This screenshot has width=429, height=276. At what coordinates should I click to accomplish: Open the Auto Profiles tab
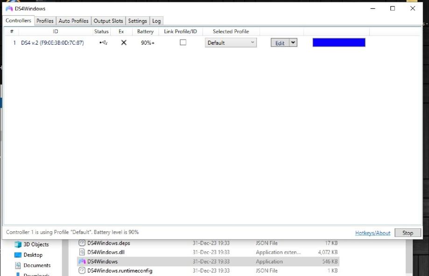[73, 21]
